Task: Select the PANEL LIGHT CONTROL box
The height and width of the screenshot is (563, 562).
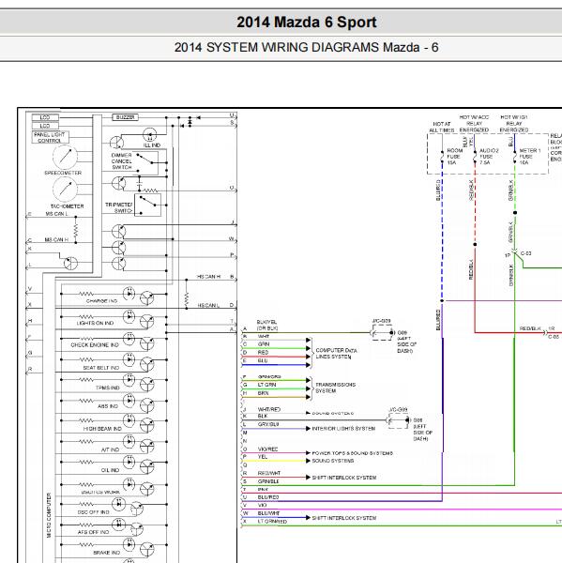Action: tap(50, 137)
